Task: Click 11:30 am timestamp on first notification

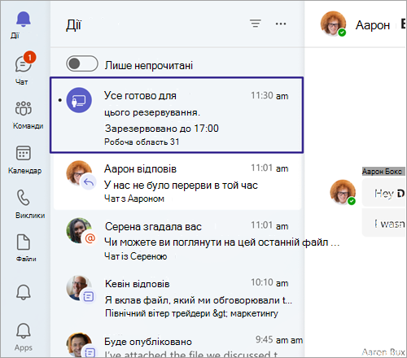Action: pyautogui.click(x=269, y=96)
